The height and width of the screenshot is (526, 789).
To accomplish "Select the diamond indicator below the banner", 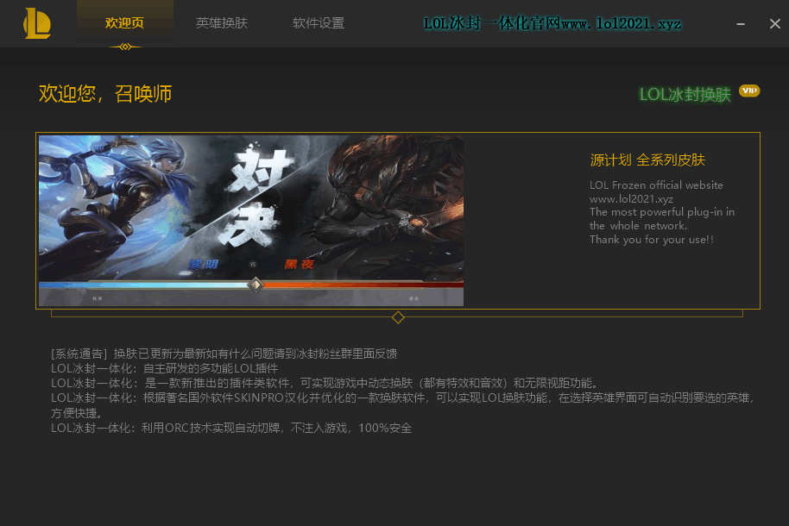I will click(398, 317).
